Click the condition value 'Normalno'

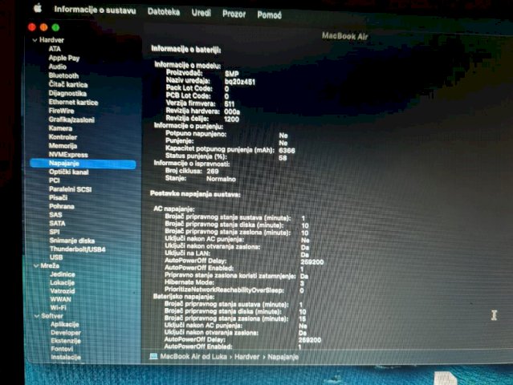(221, 179)
